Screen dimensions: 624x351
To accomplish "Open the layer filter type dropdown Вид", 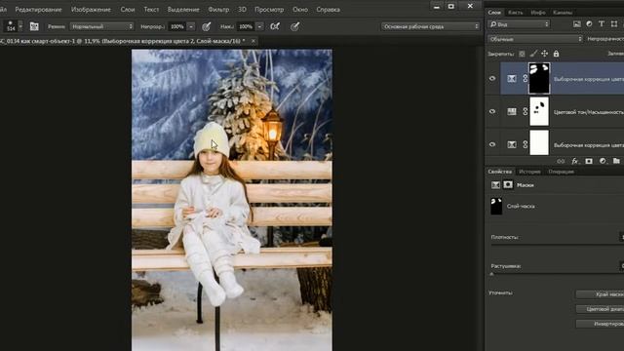I will pyautogui.click(x=519, y=24).
